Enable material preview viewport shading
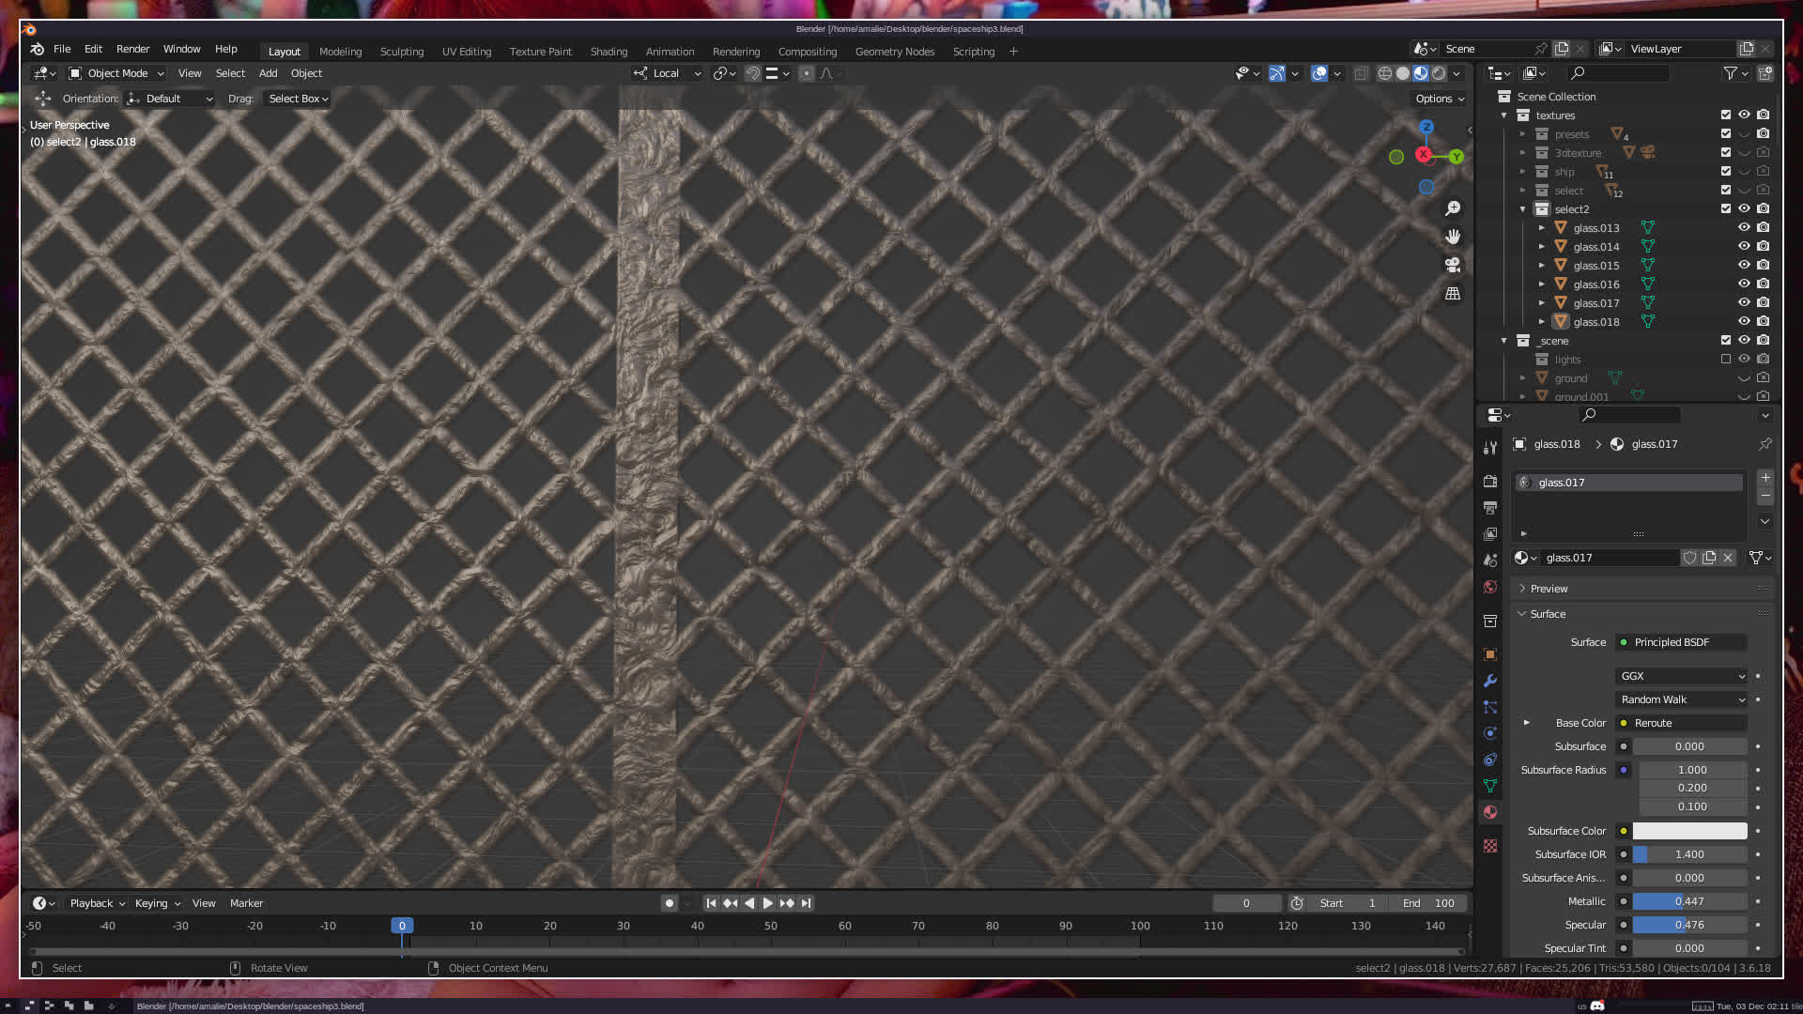 point(1421,73)
